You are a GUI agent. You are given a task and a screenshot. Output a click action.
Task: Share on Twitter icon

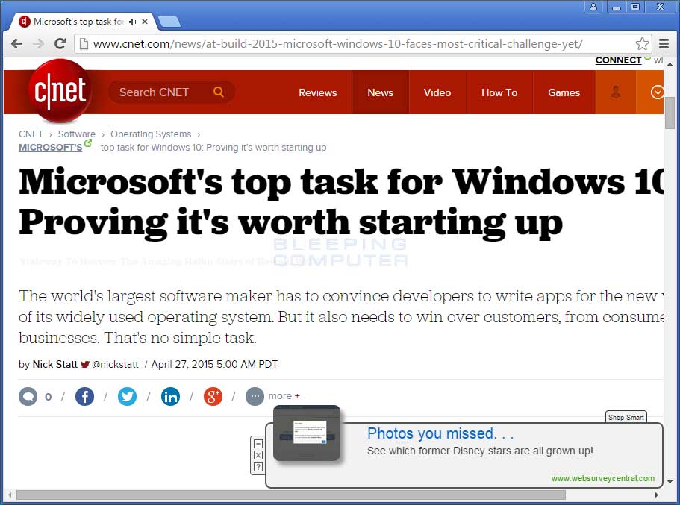127,396
